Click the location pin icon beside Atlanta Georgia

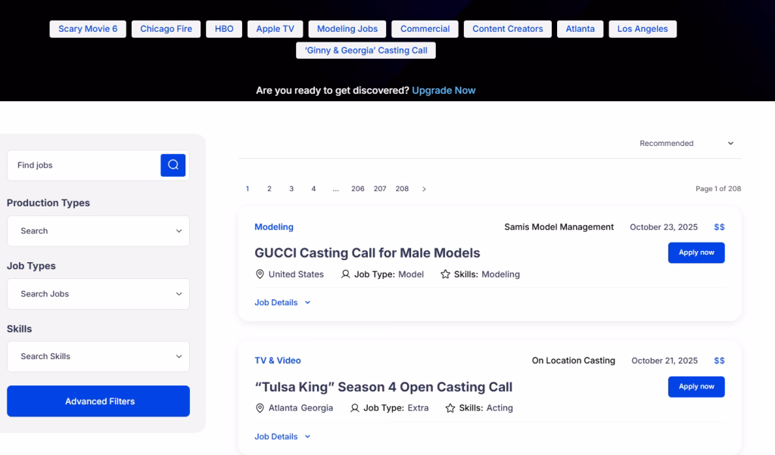tap(260, 408)
